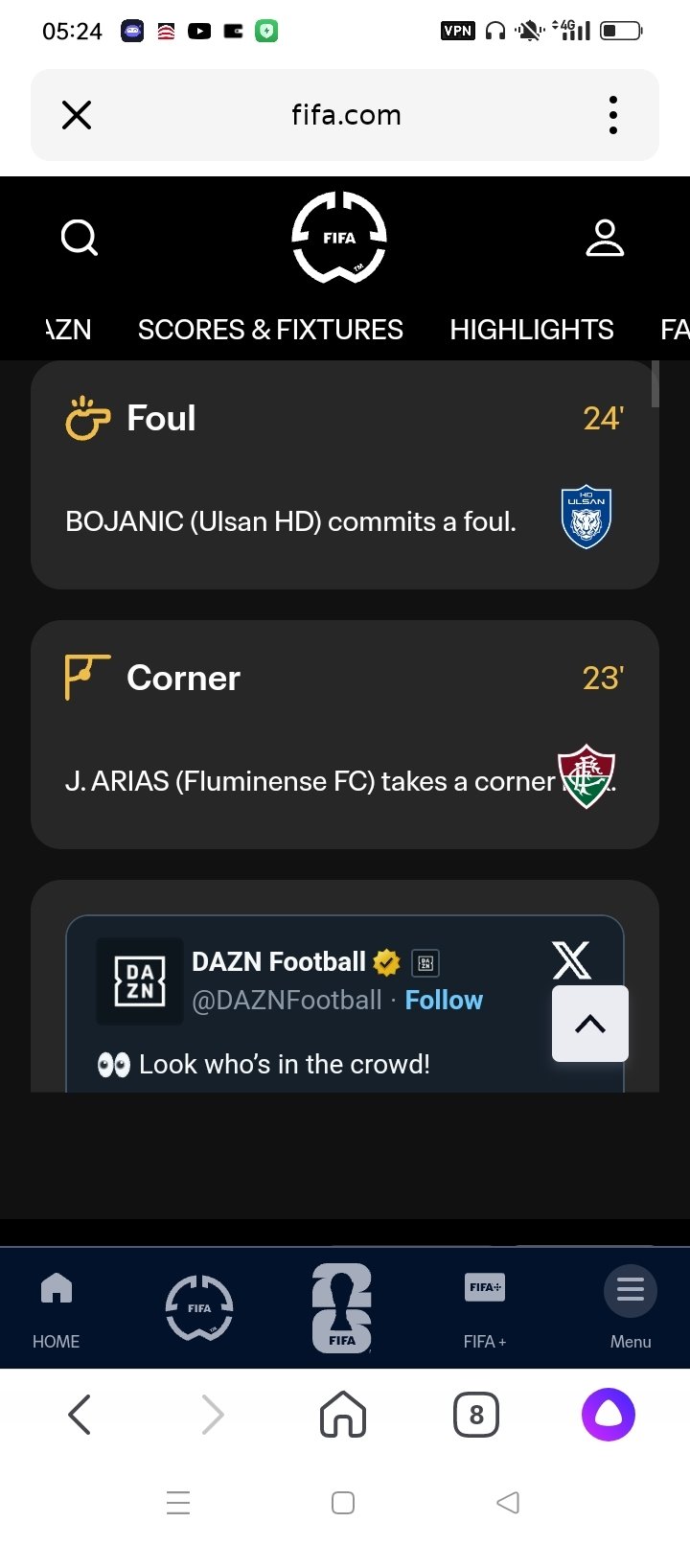Switch to the Highlights tab
Viewport: 690px width, 1545px height.
(532, 330)
